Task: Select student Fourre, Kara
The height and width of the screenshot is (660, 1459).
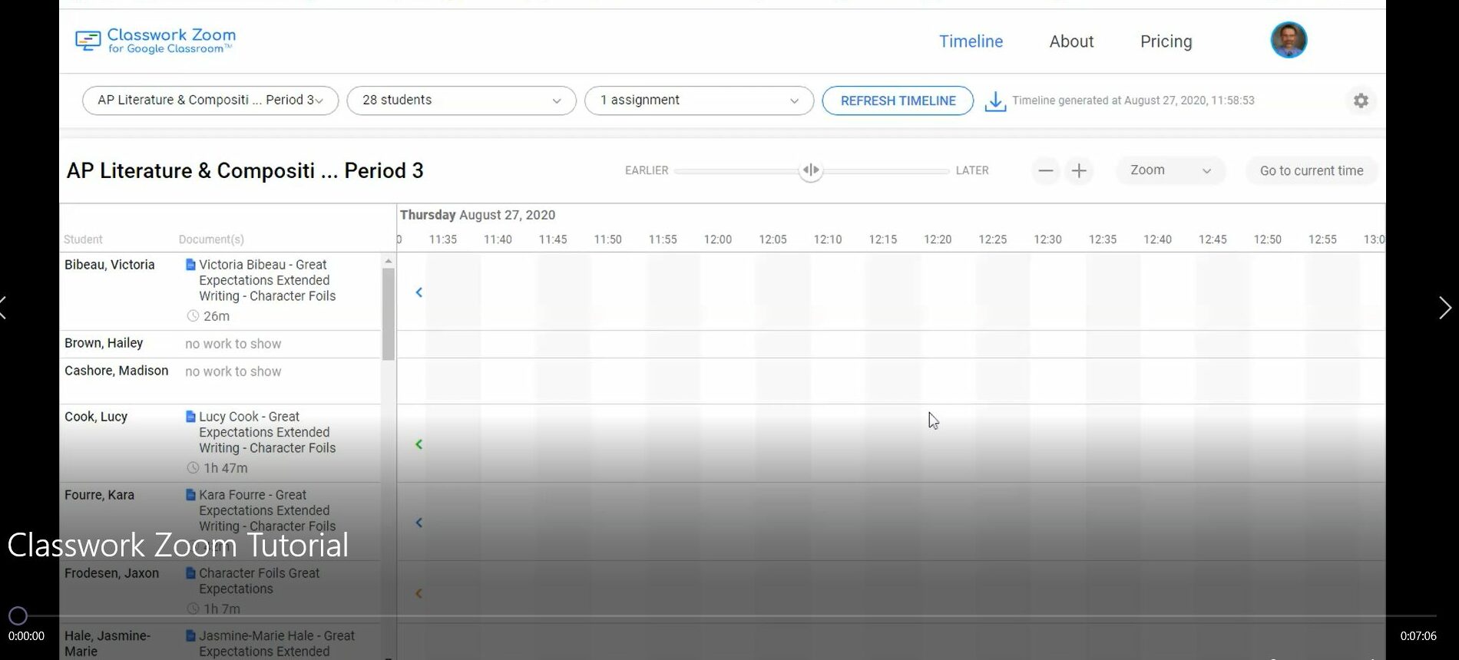Action: (x=99, y=495)
